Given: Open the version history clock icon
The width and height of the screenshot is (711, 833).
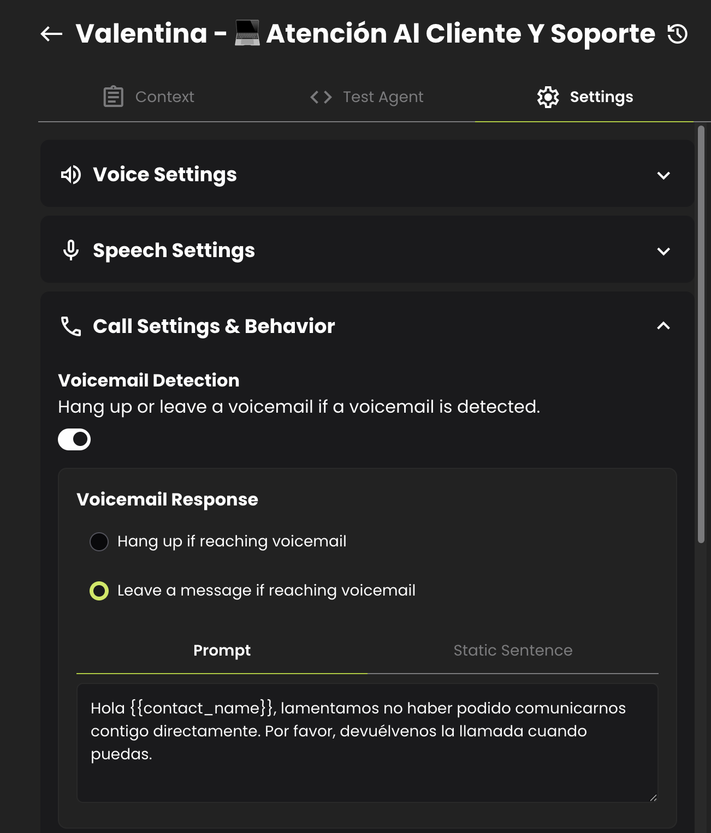Looking at the screenshot, I should coord(677,34).
